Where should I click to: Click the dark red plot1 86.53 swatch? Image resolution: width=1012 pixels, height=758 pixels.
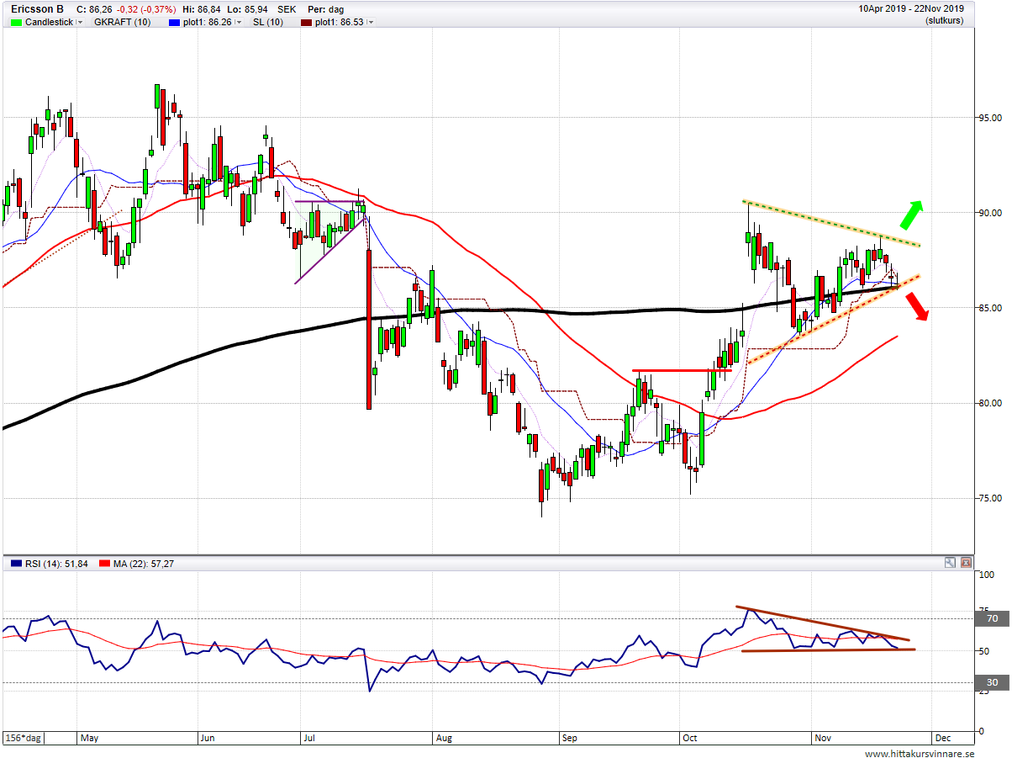[x=308, y=22]
